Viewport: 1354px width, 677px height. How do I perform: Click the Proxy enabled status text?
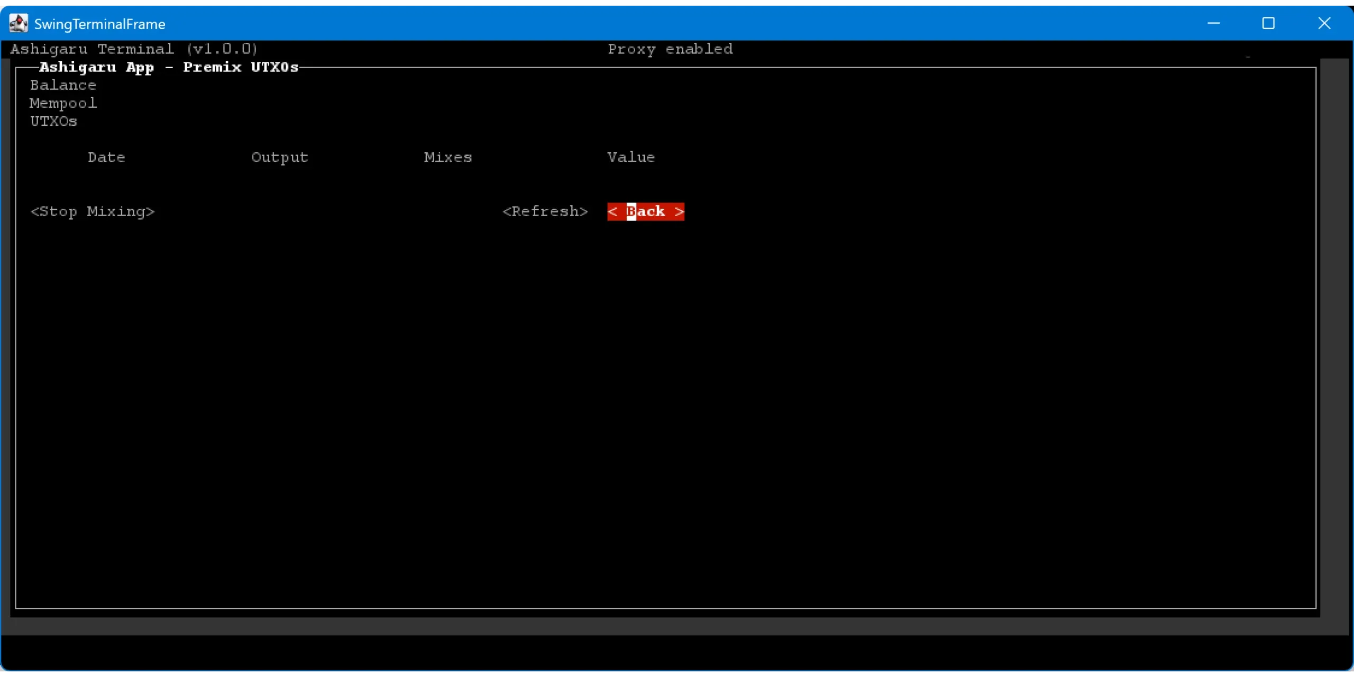click(x=670, y=49)
